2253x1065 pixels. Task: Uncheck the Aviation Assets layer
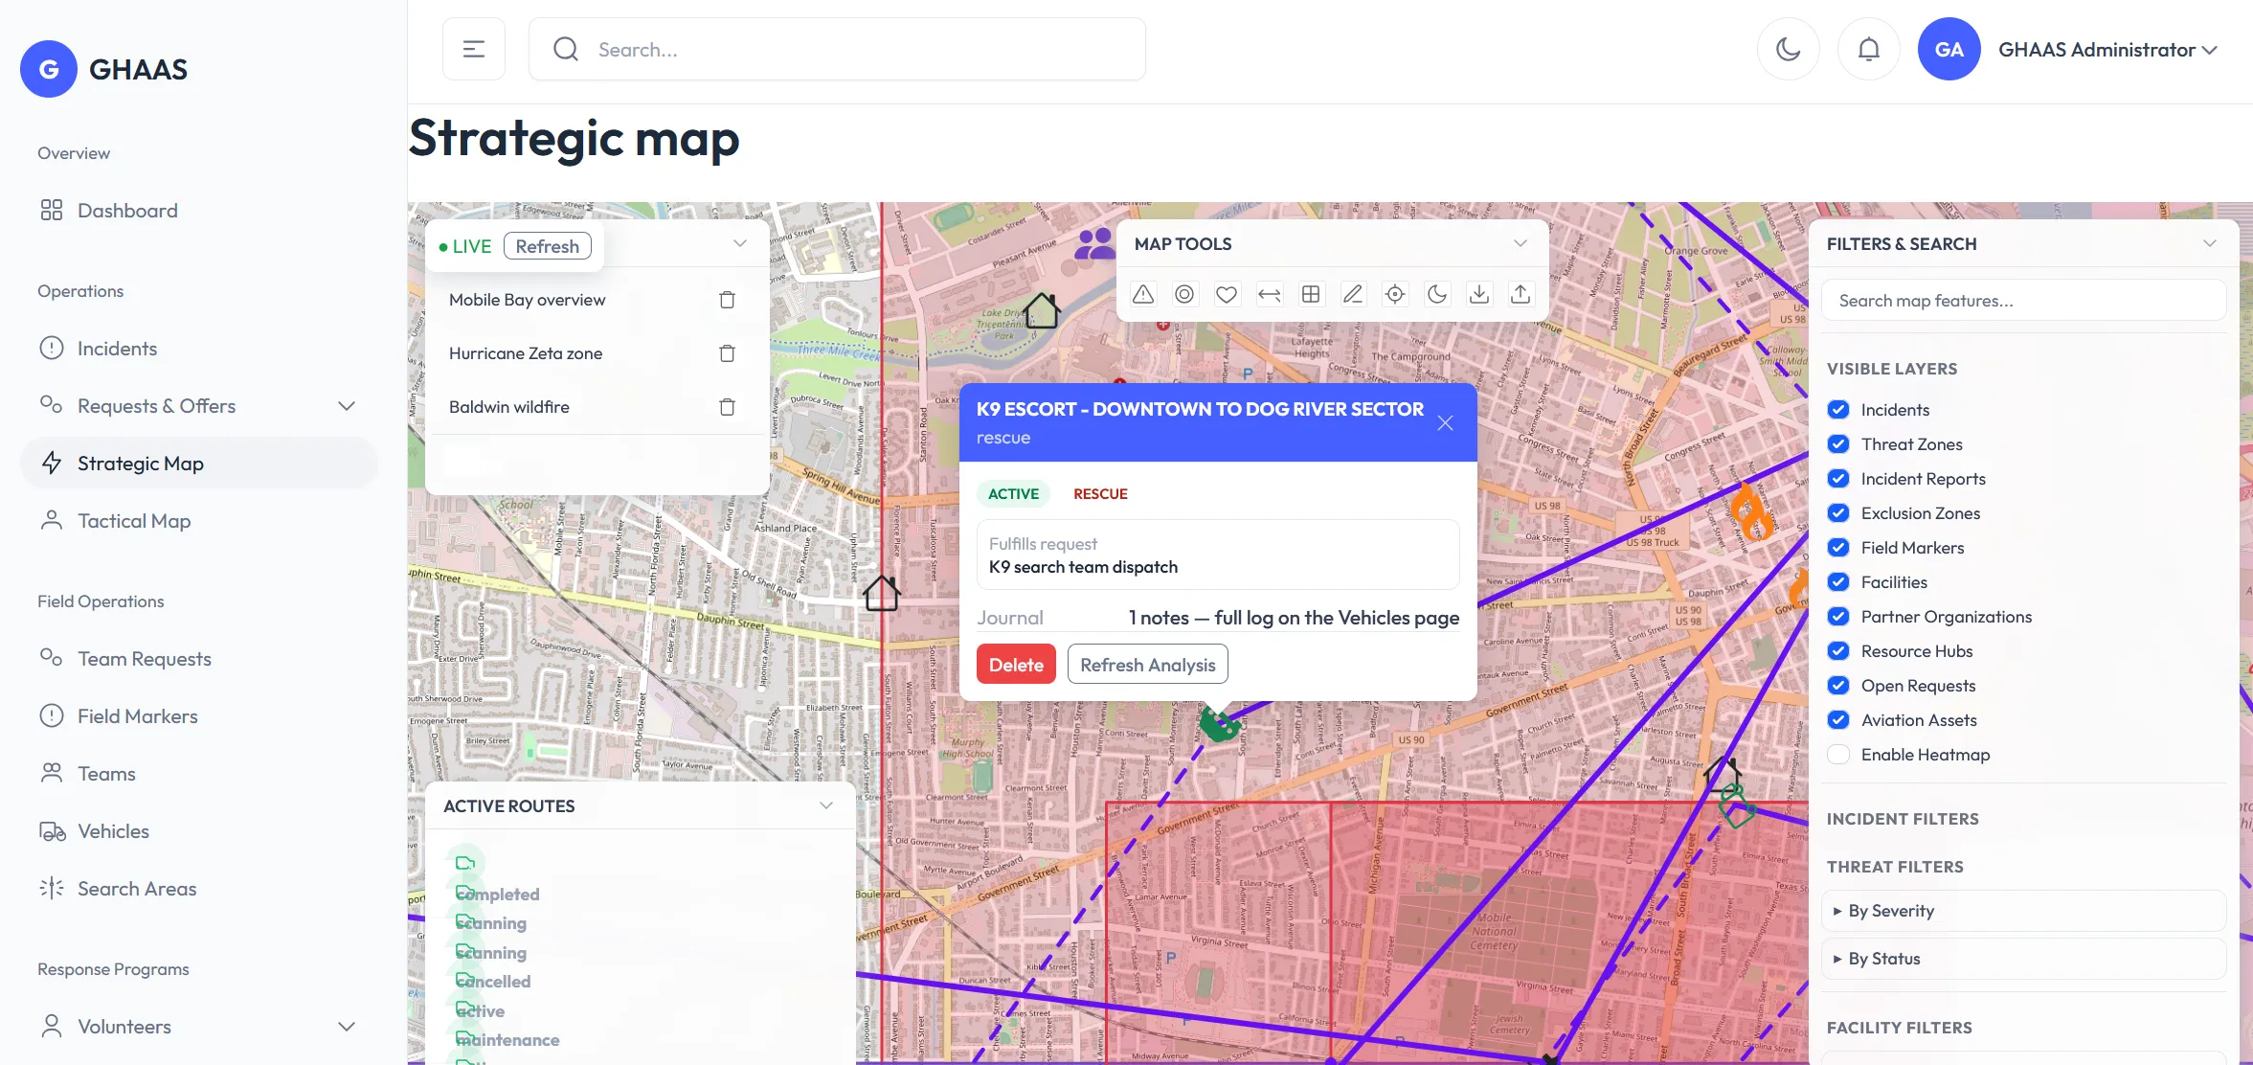click(1838, 720)
